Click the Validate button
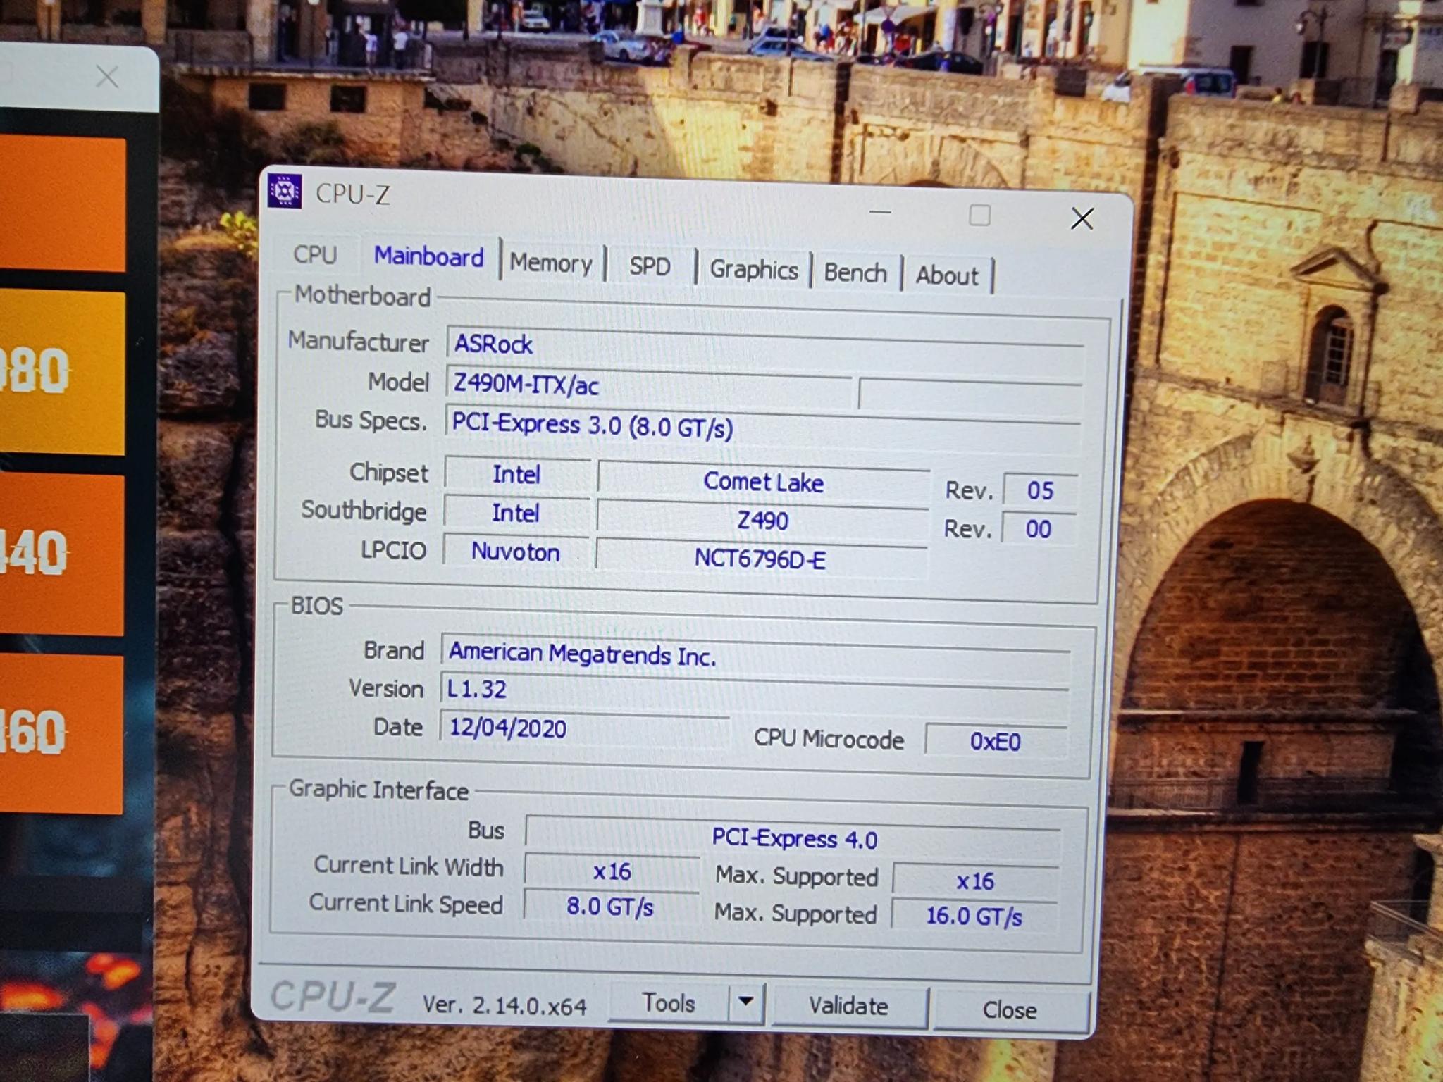 coord(848,1006)
